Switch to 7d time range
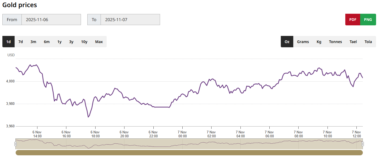The width and height of the screenshot is (379, 159). (x=20, y=42)
